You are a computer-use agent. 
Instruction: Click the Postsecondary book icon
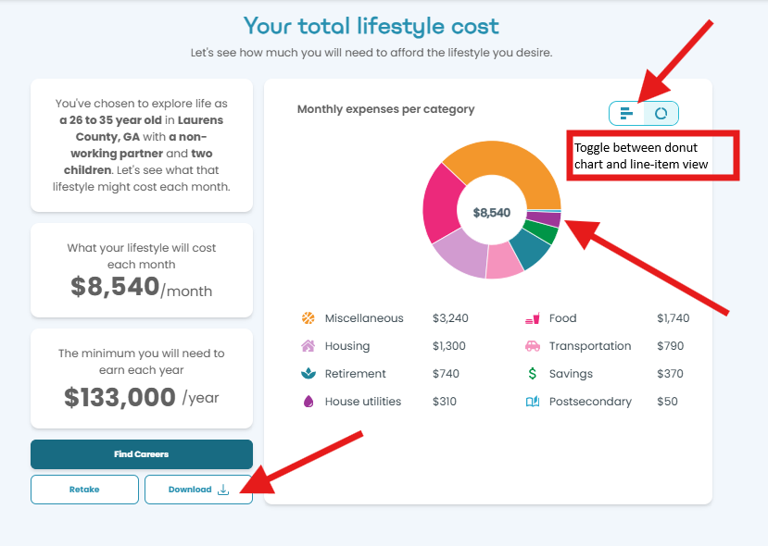coord(533,402)
